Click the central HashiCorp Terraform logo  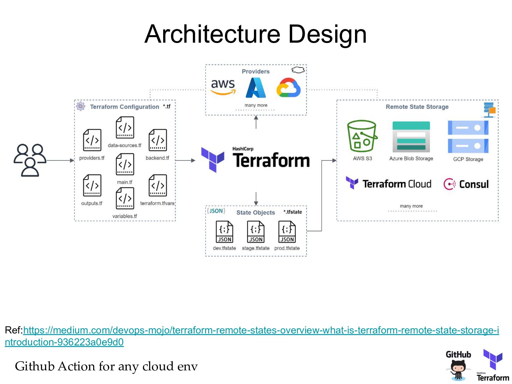tap(255, 159)
